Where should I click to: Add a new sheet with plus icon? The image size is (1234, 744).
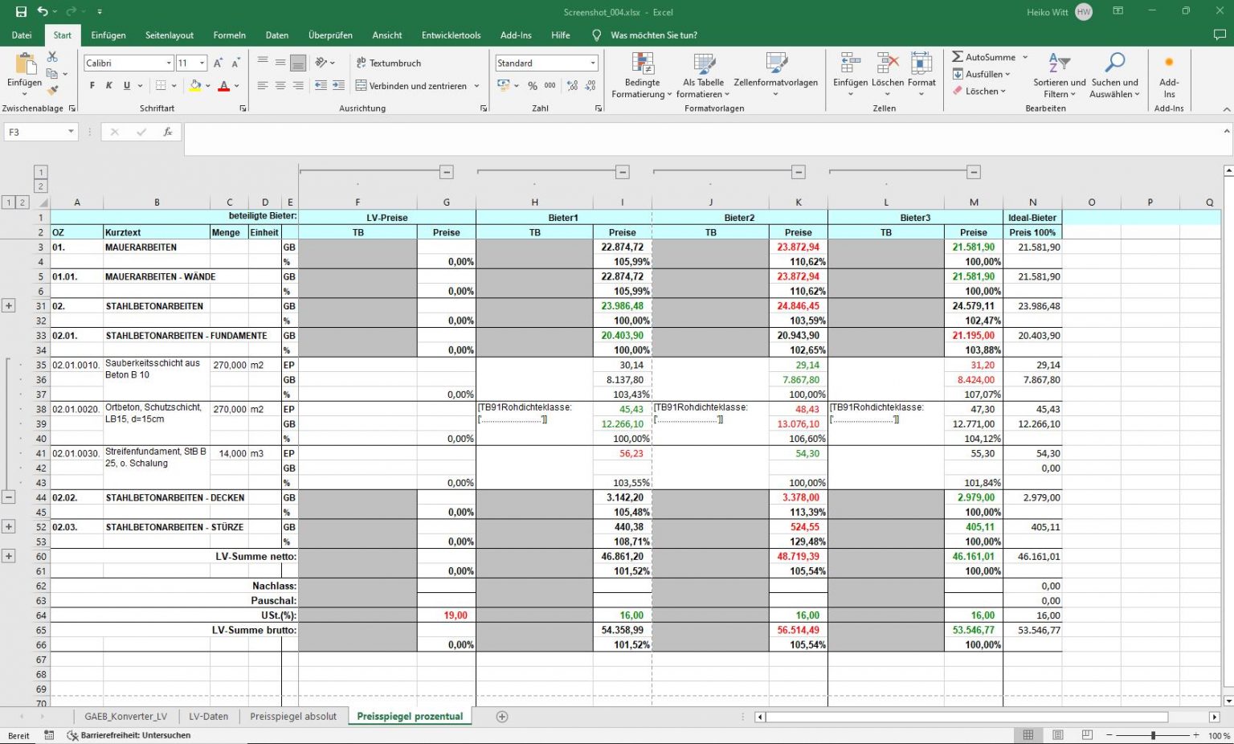pyautogui.click(x=502, y=717)
